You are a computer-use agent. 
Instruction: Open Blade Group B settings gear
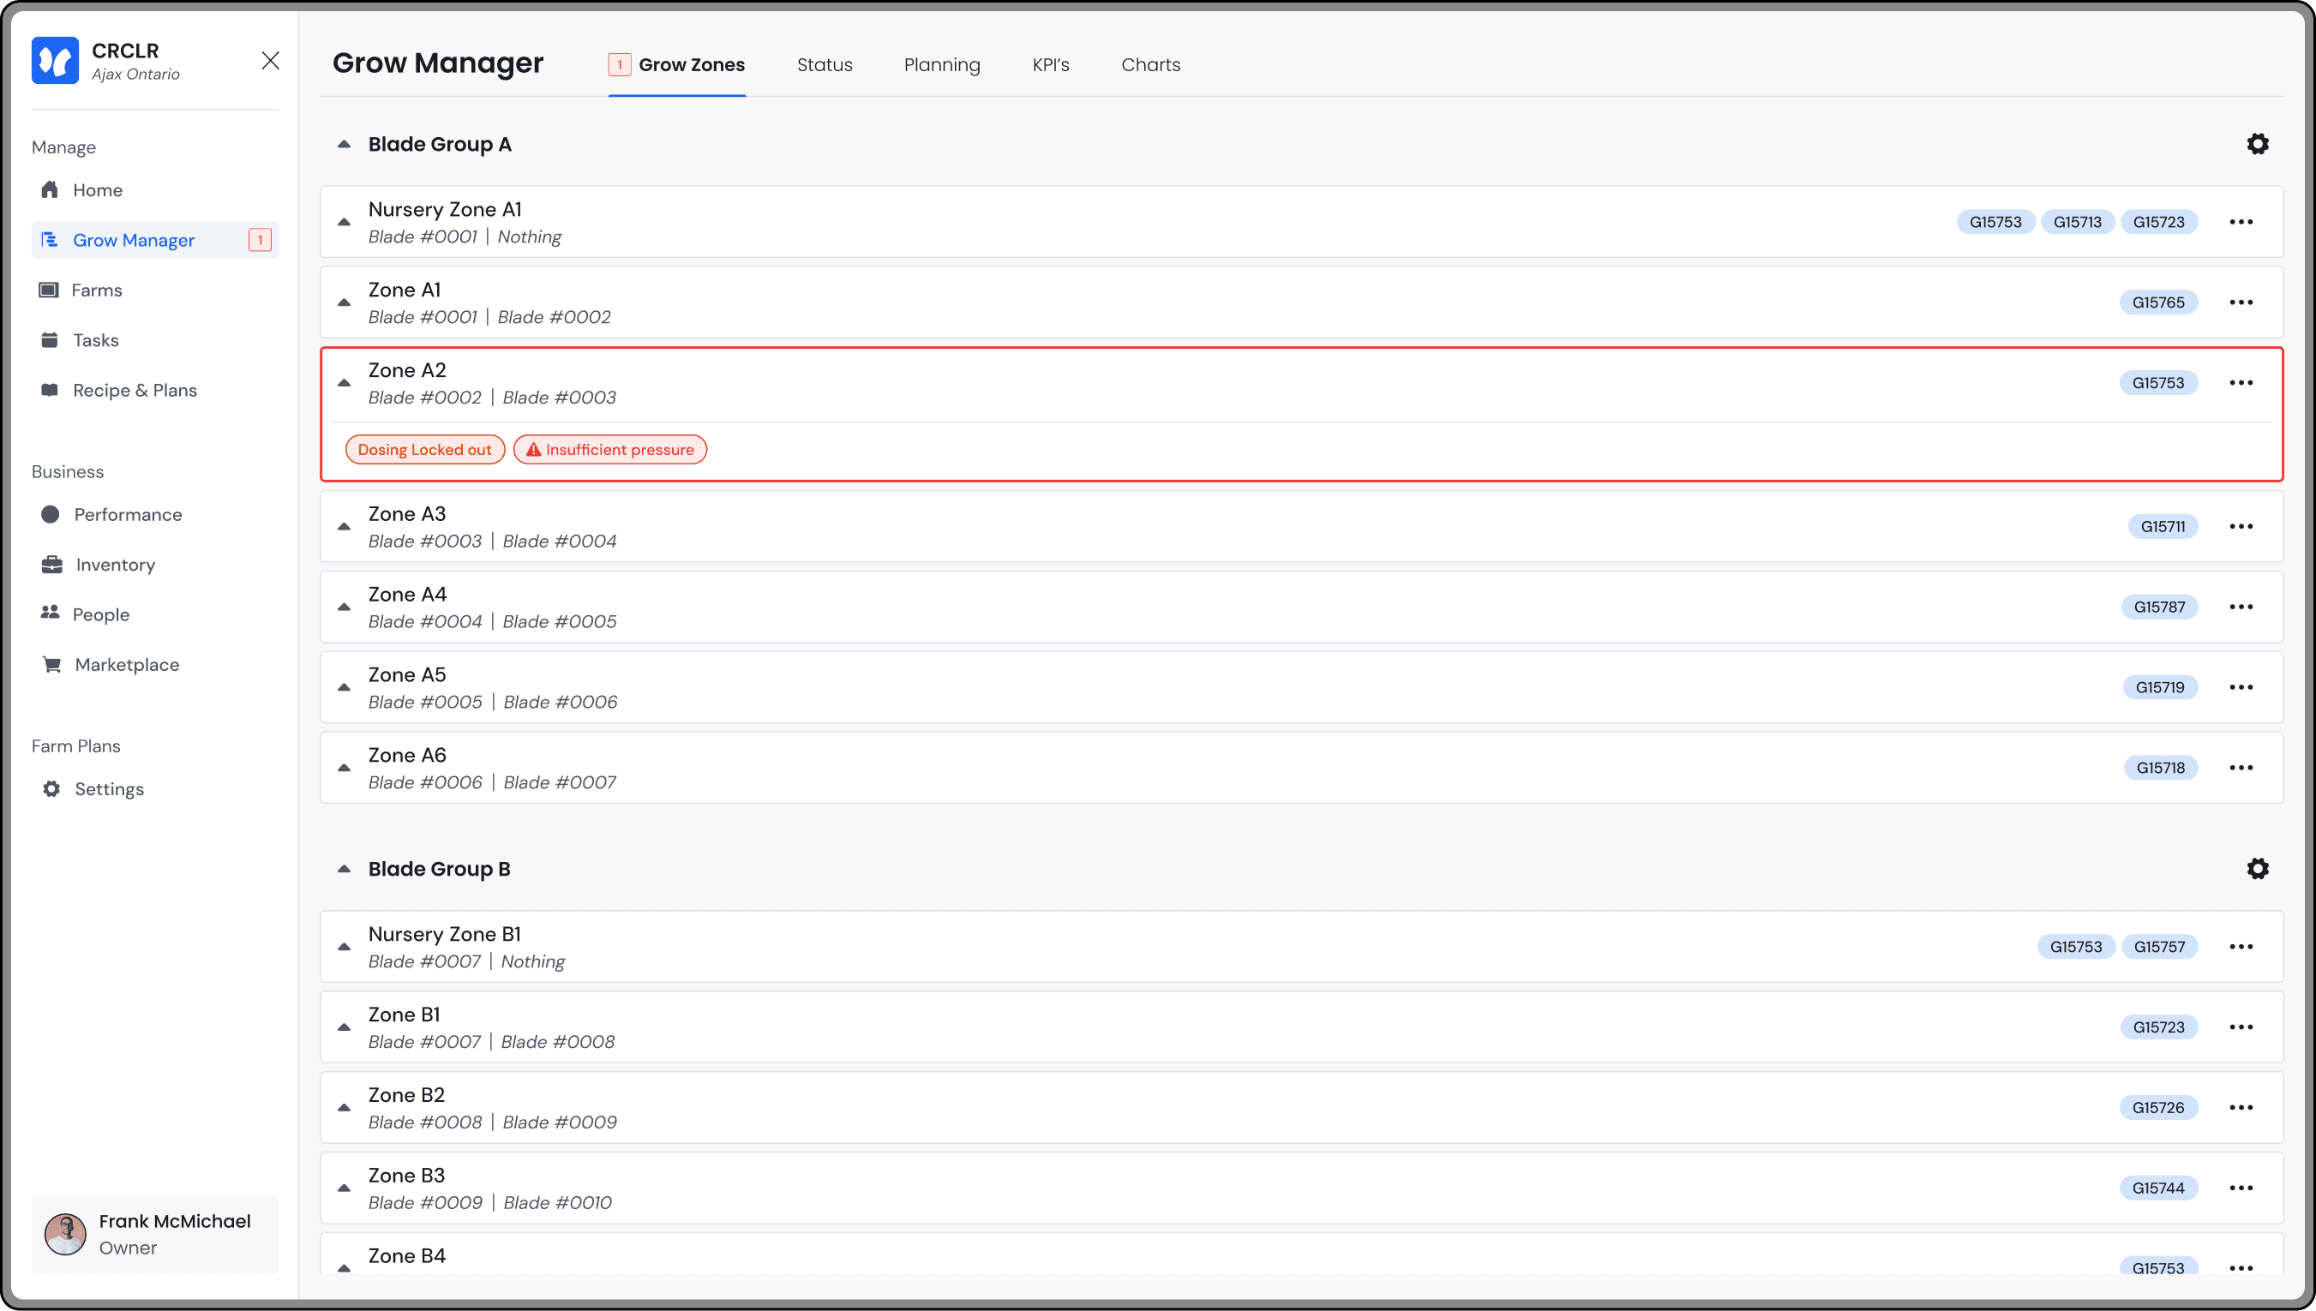point(2257,868)
